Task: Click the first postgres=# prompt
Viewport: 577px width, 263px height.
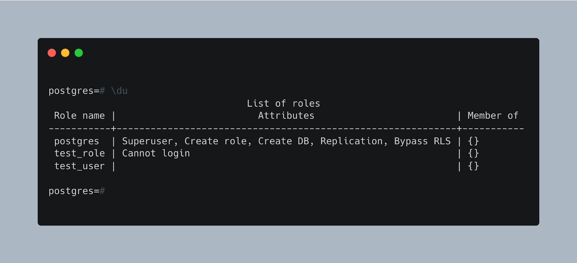Action: tap(77, 91)
